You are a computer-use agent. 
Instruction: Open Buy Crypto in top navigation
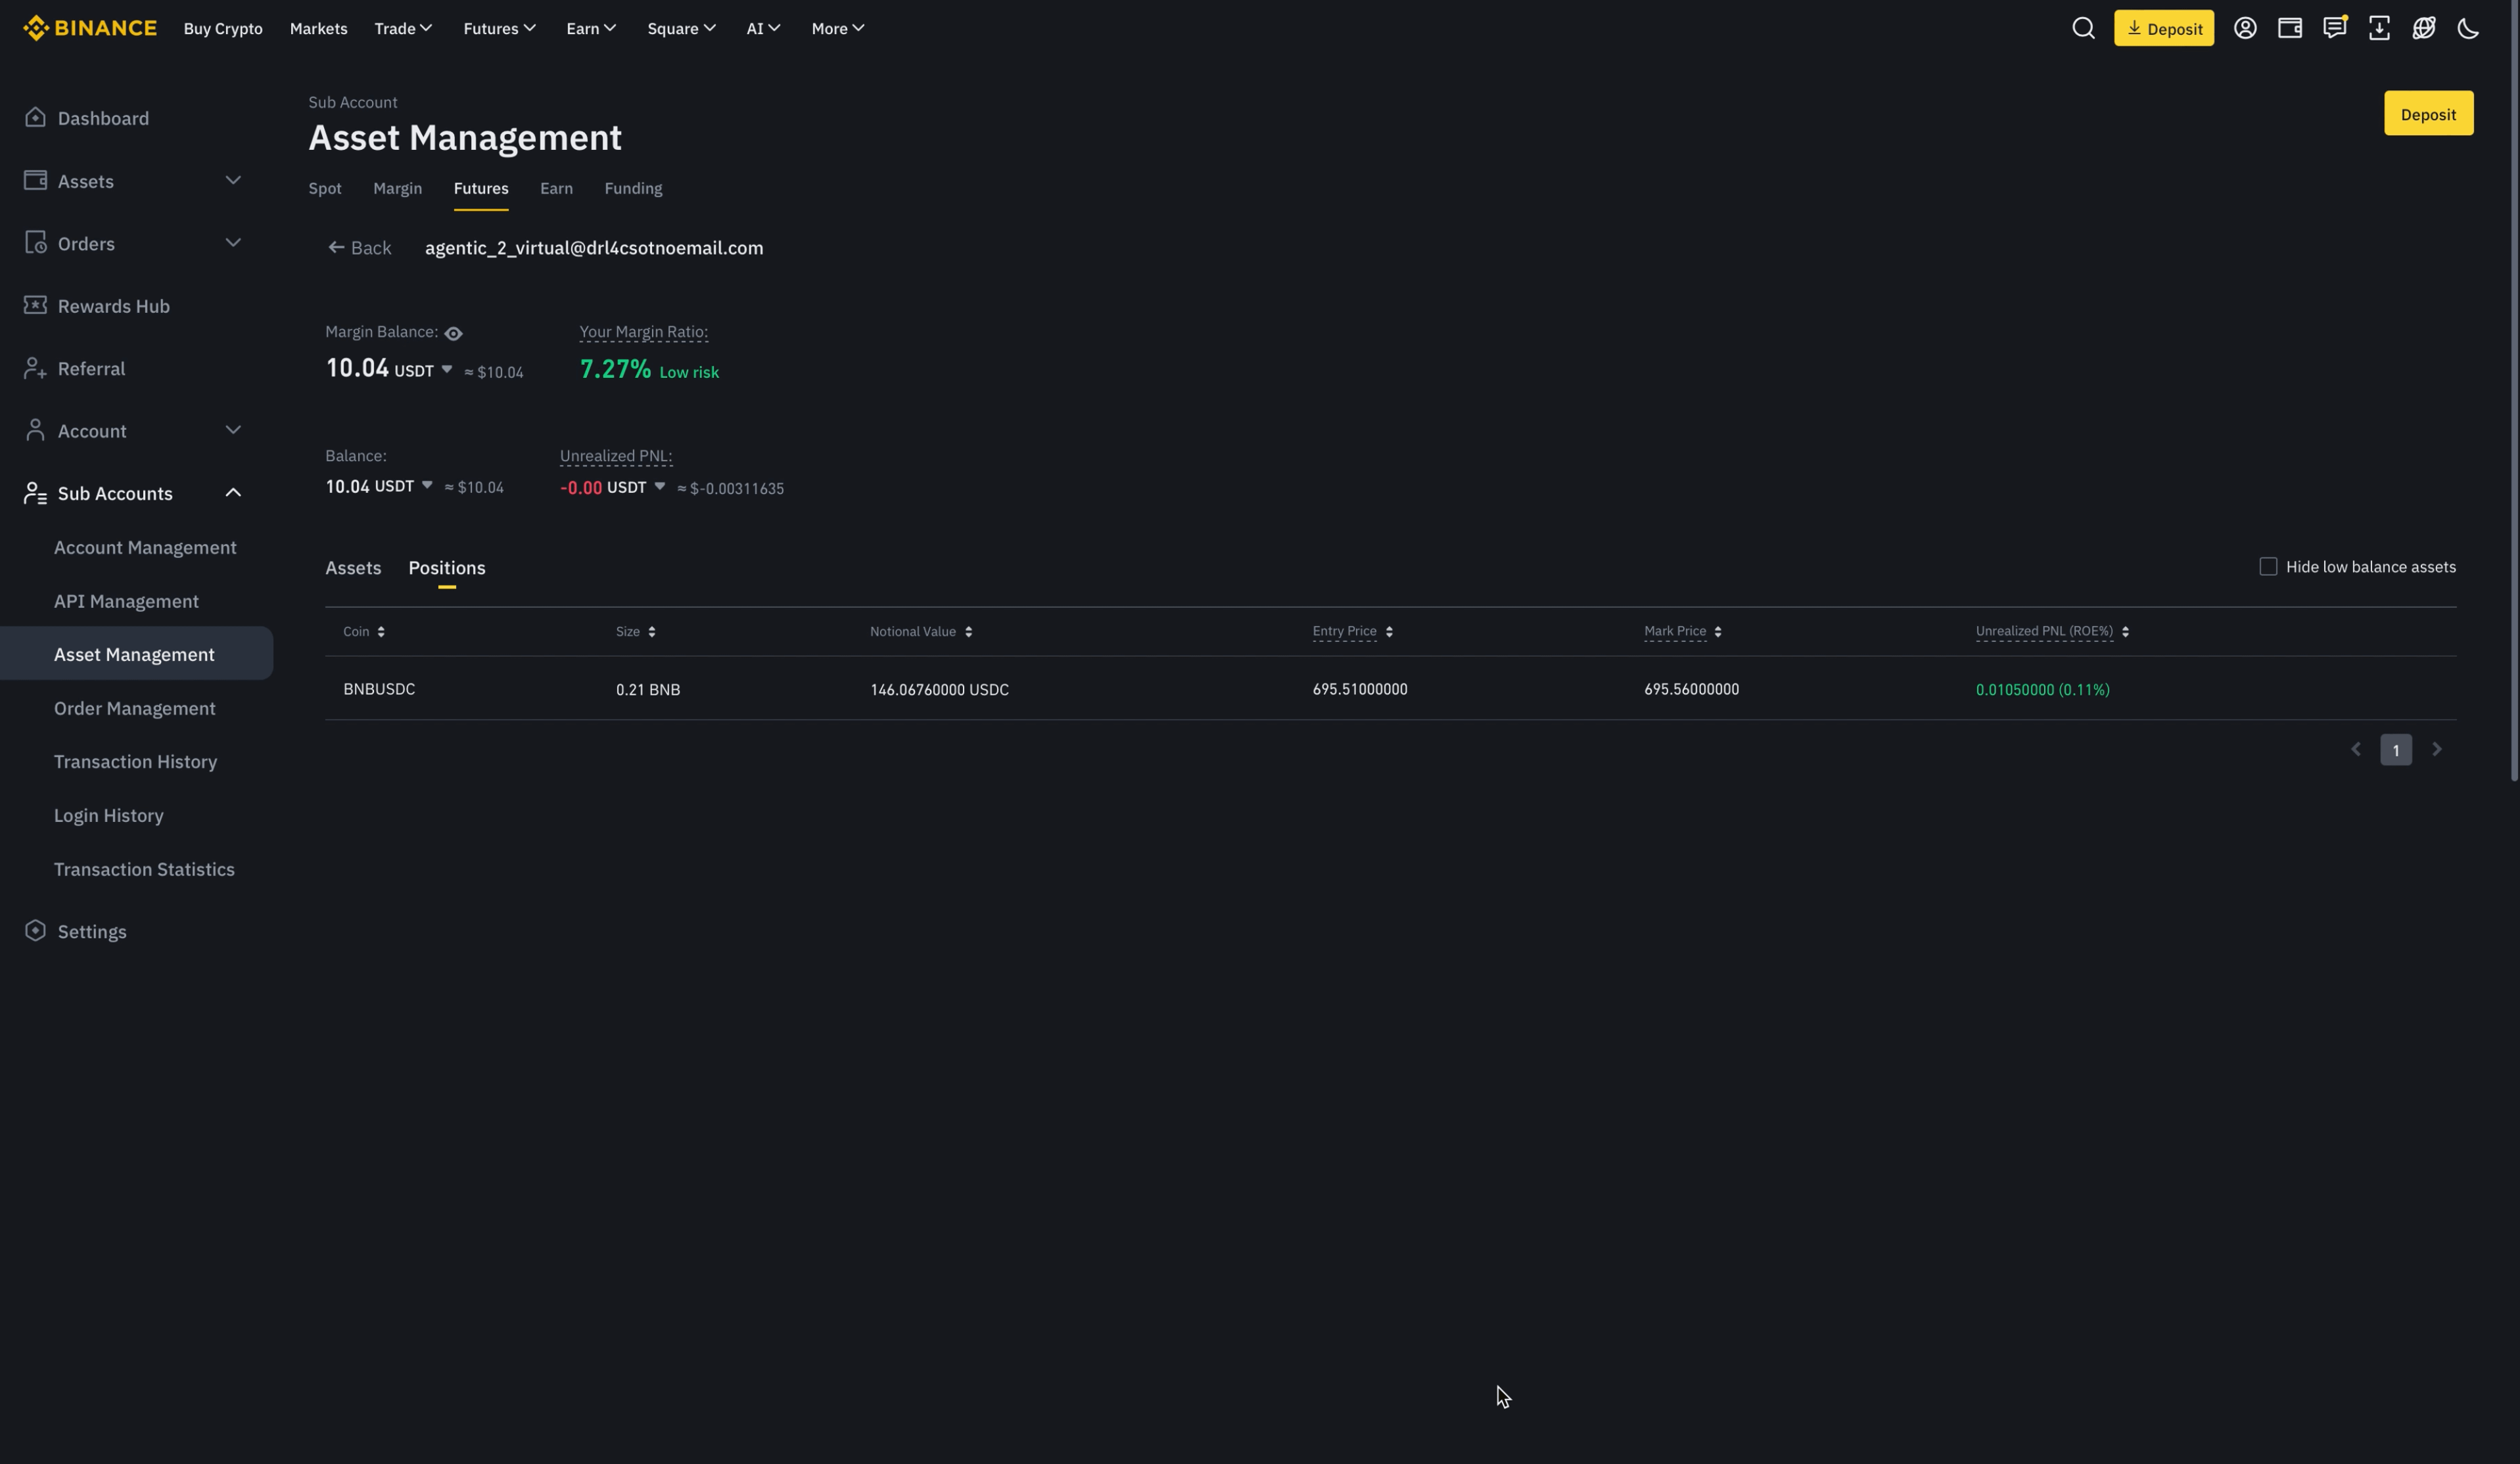tap(223, 28)
